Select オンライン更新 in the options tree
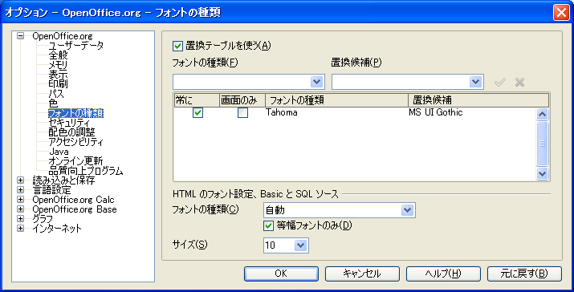The image size is (574, 292). [75, 161]
